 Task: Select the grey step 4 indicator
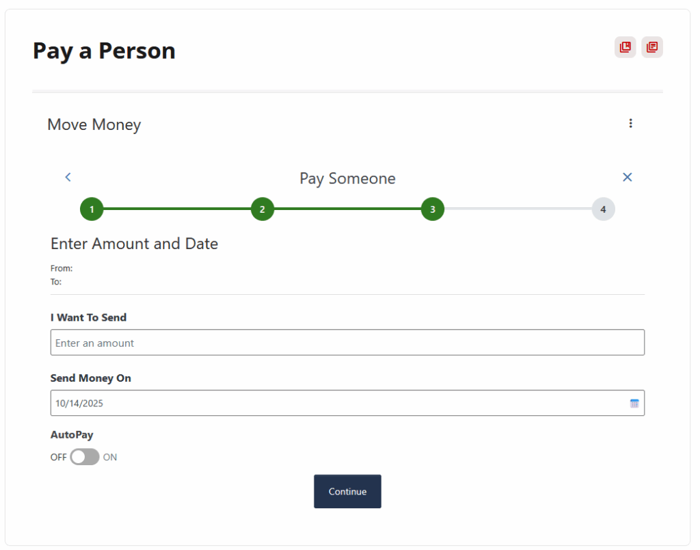pos(603,209)
